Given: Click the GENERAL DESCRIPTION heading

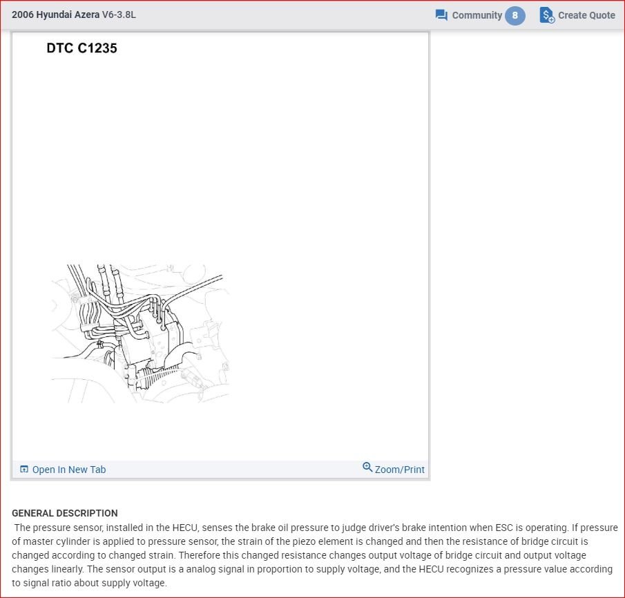Looking at the screenshot, I should click(65, 513).
